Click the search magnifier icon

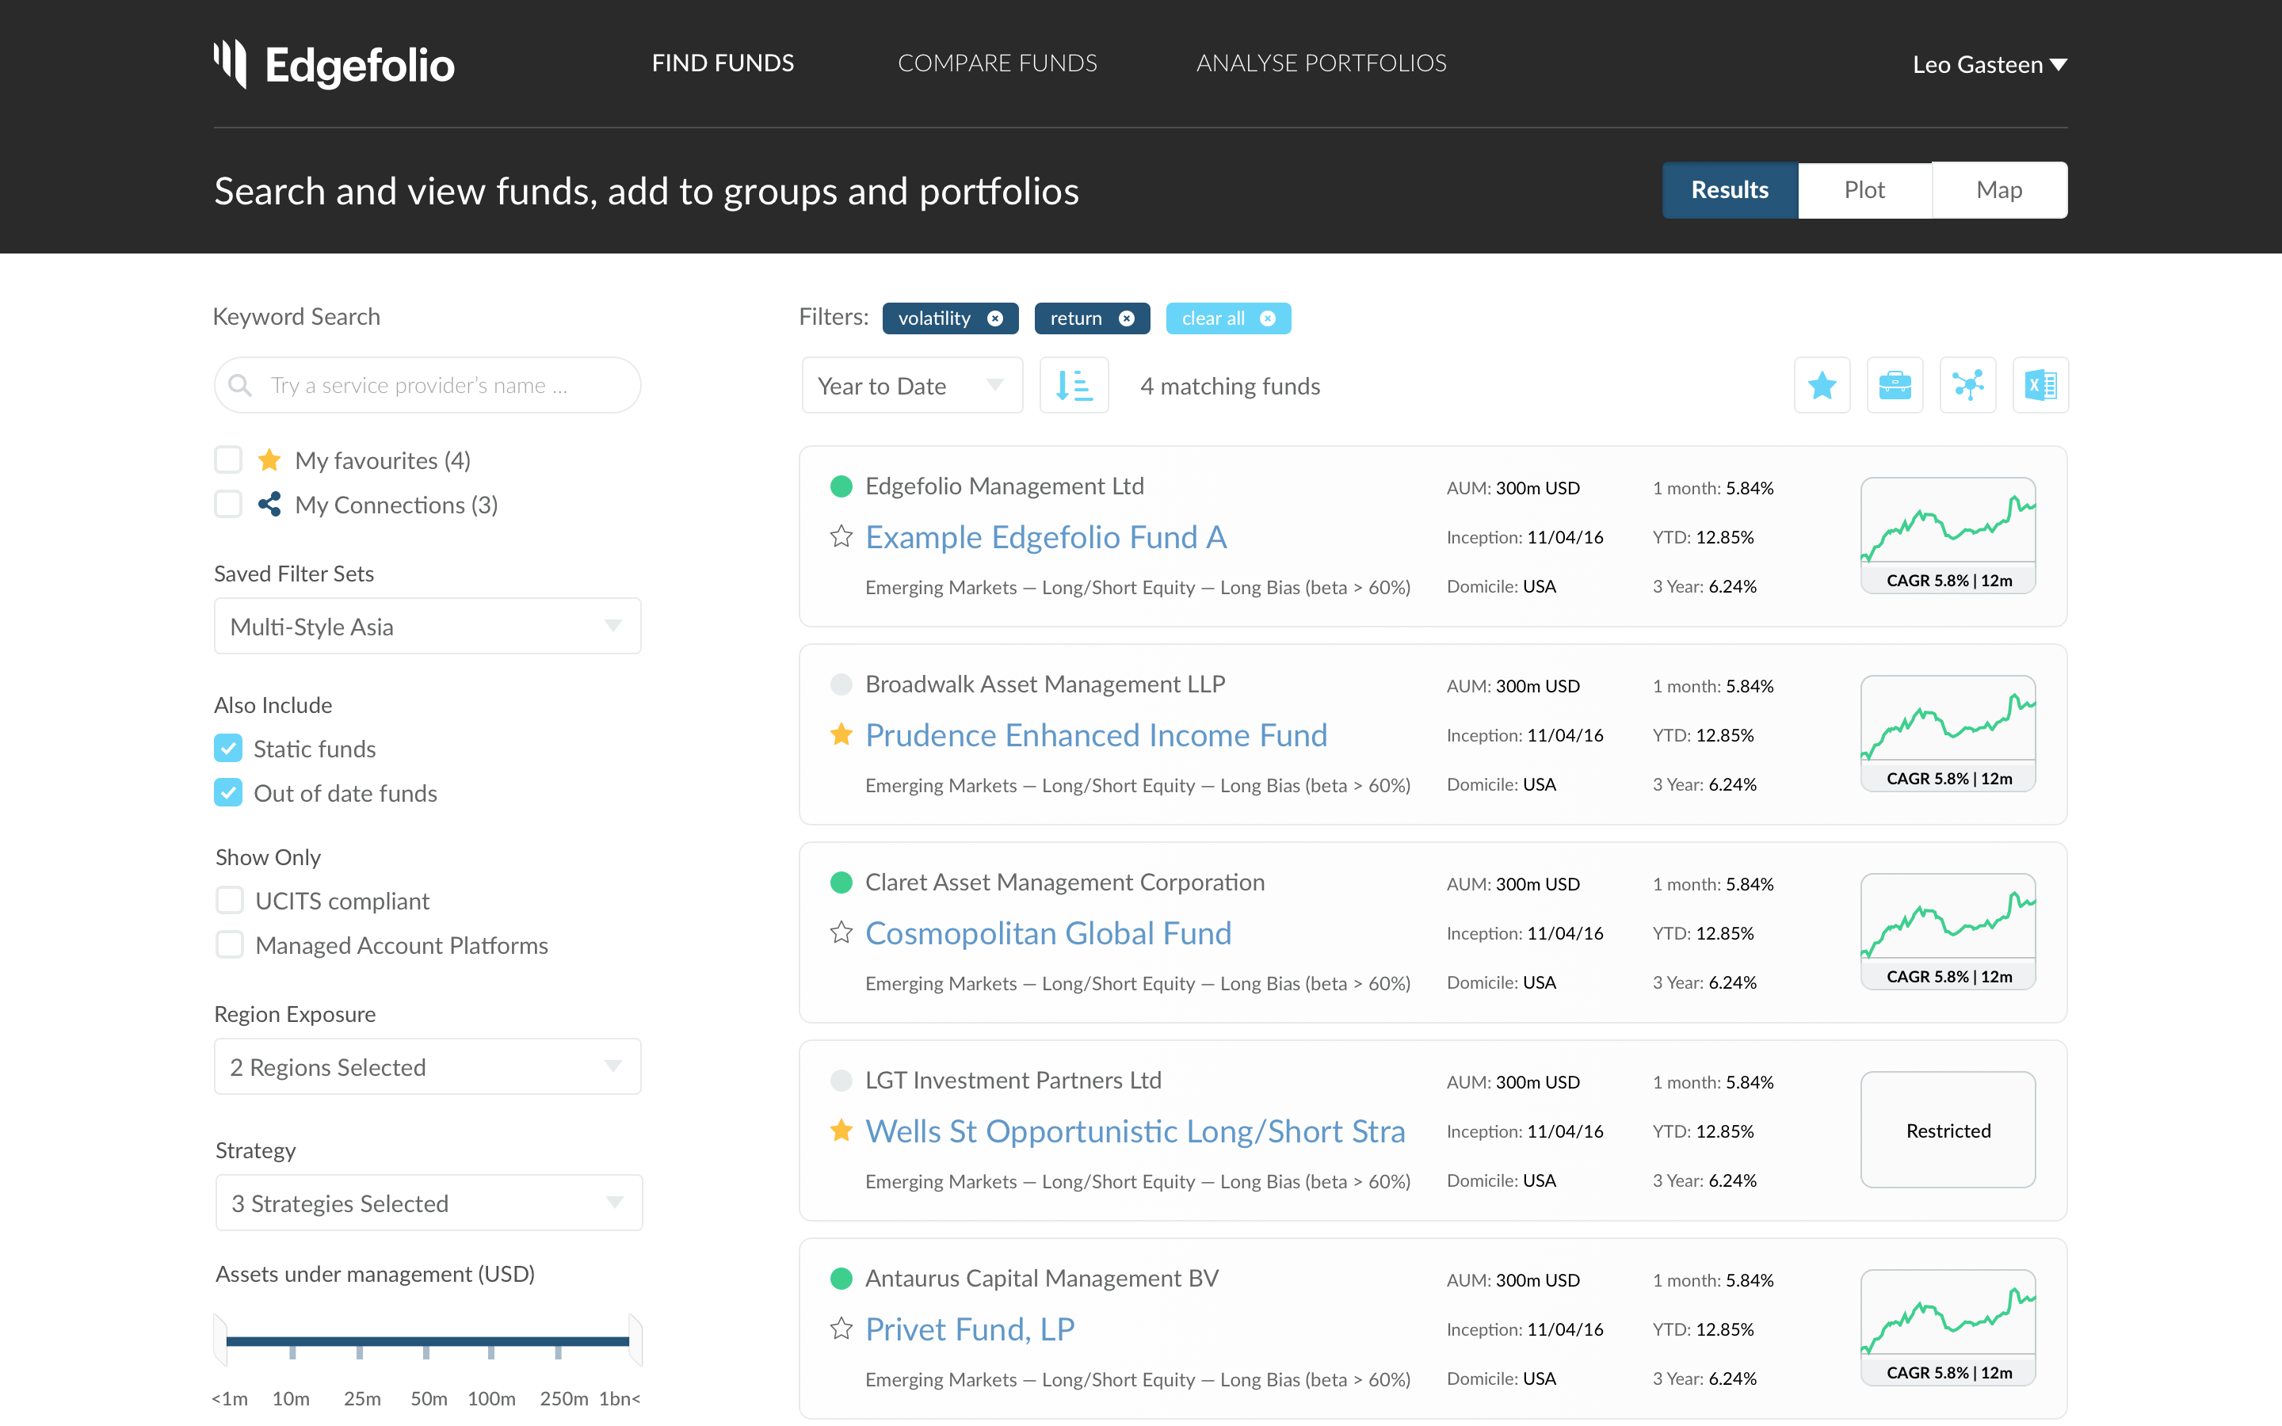click(x=240, y=386)
